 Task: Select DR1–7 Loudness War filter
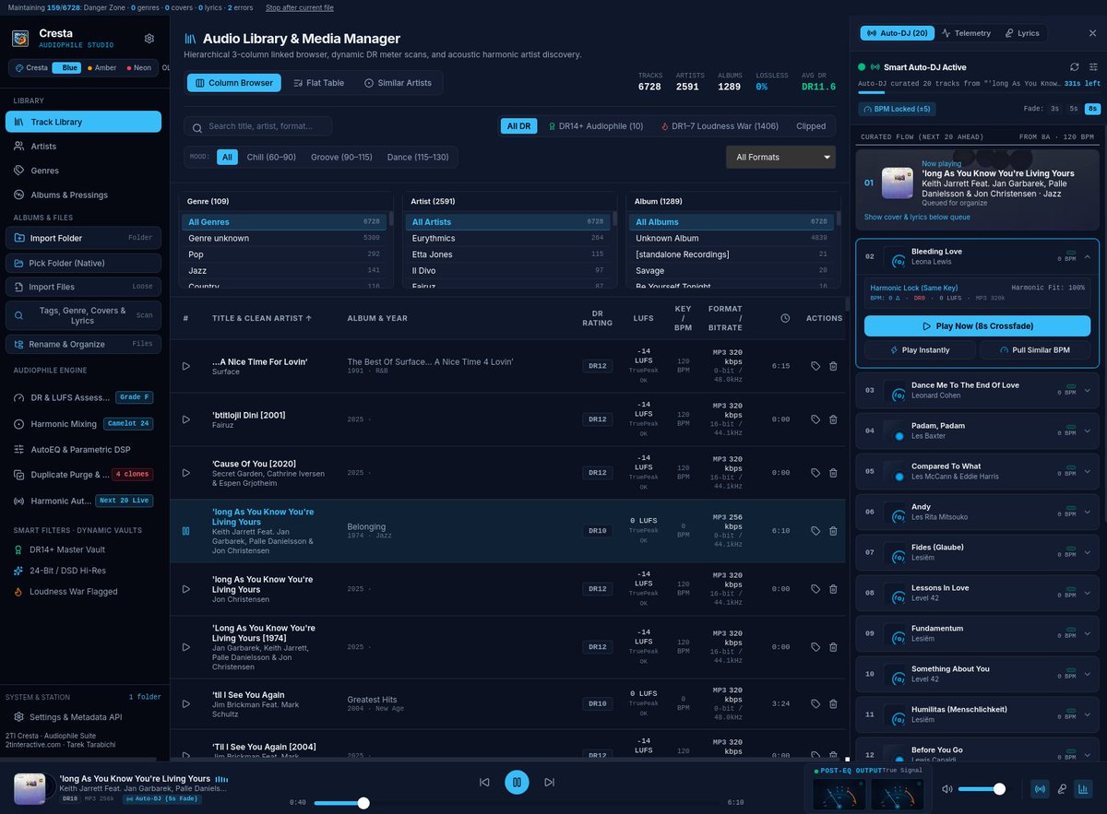pos(720,126)
